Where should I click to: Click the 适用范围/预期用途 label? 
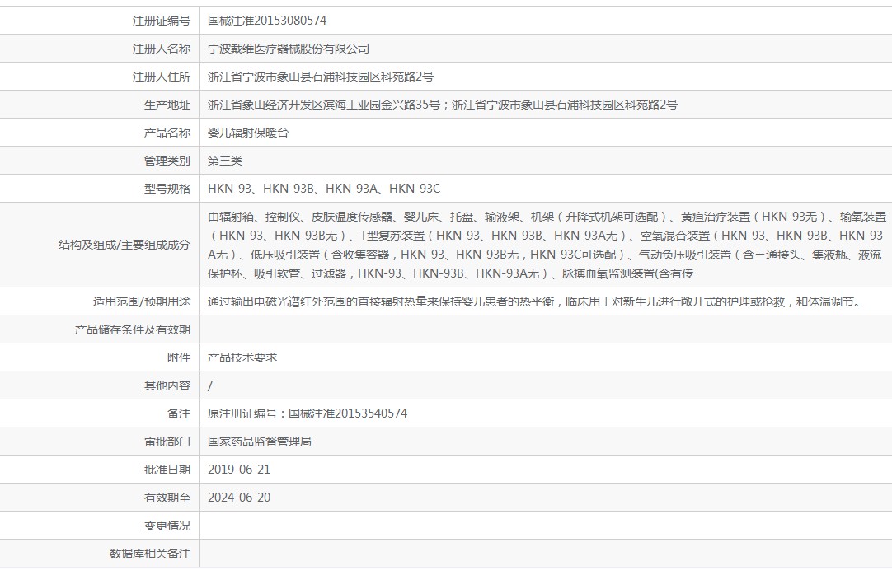[142, 301]
